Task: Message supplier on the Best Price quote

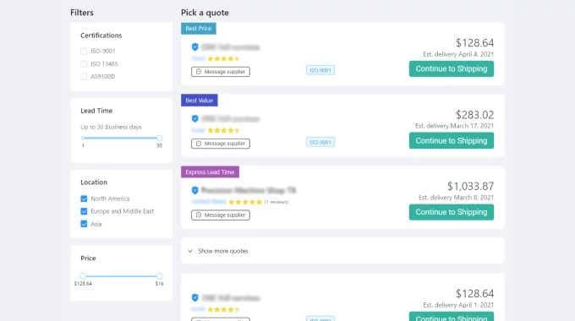Action: point(221,72)
